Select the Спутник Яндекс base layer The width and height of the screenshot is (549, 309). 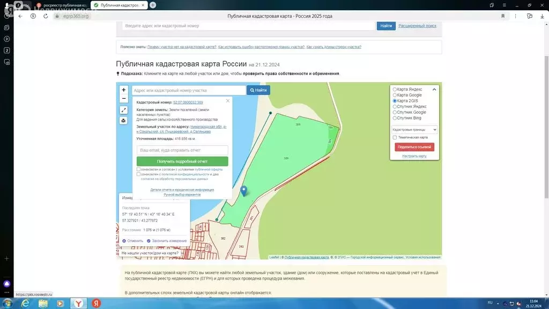(x=395, y=107)
